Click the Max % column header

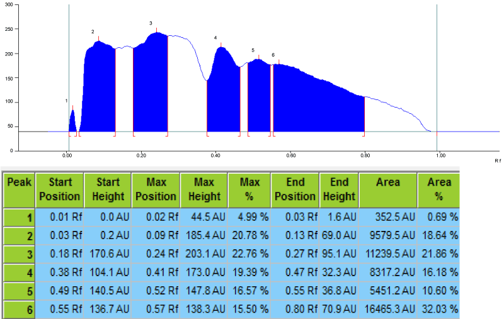249,190
